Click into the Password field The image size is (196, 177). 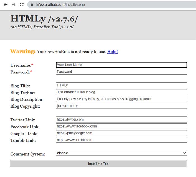click(x=122, y=72)
